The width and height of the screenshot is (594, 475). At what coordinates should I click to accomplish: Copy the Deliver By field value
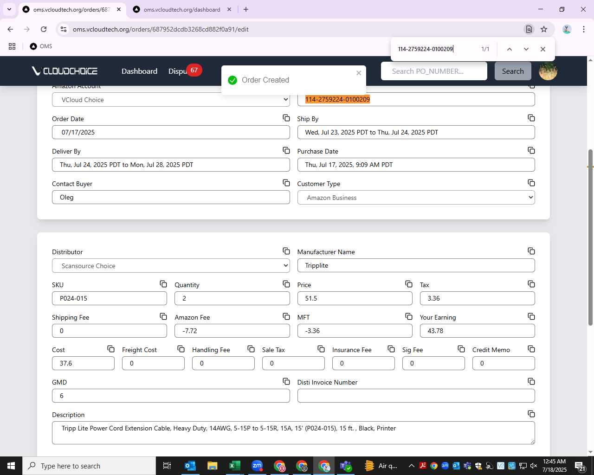coord(286,150)
